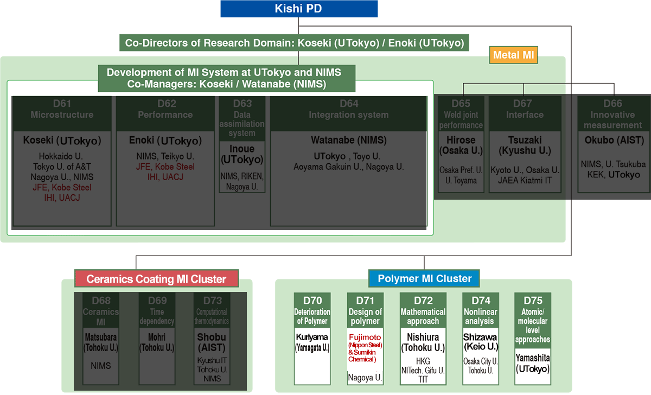Click the orange Metal MI label
The height and width of the screenshot is (395, 651).
point(514,54)
